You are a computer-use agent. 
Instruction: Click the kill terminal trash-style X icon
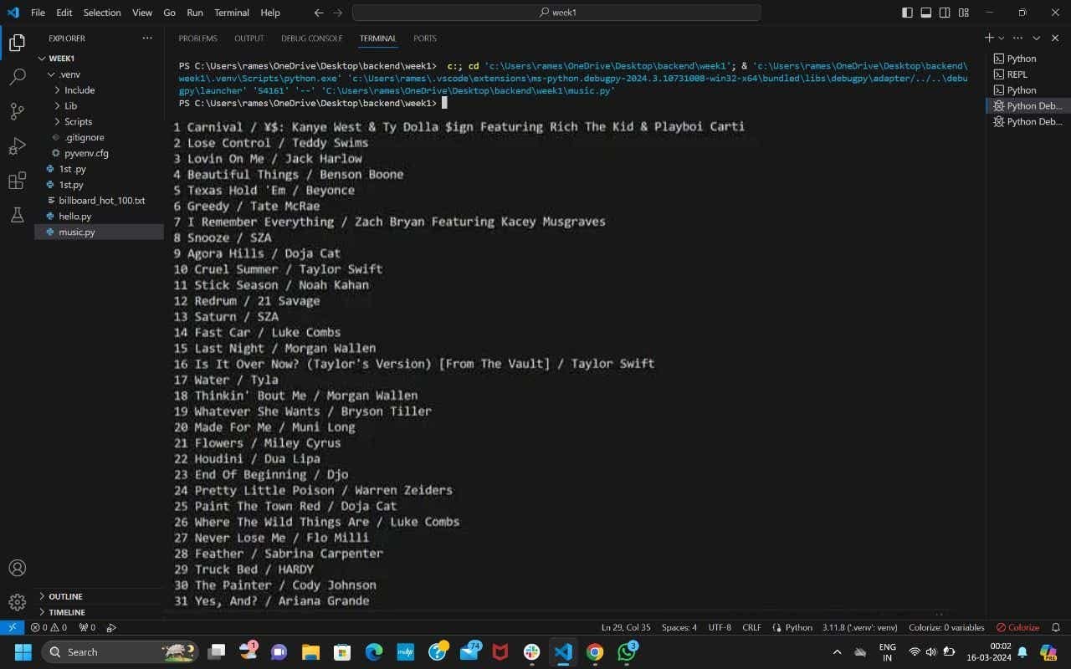[1056, 38]
